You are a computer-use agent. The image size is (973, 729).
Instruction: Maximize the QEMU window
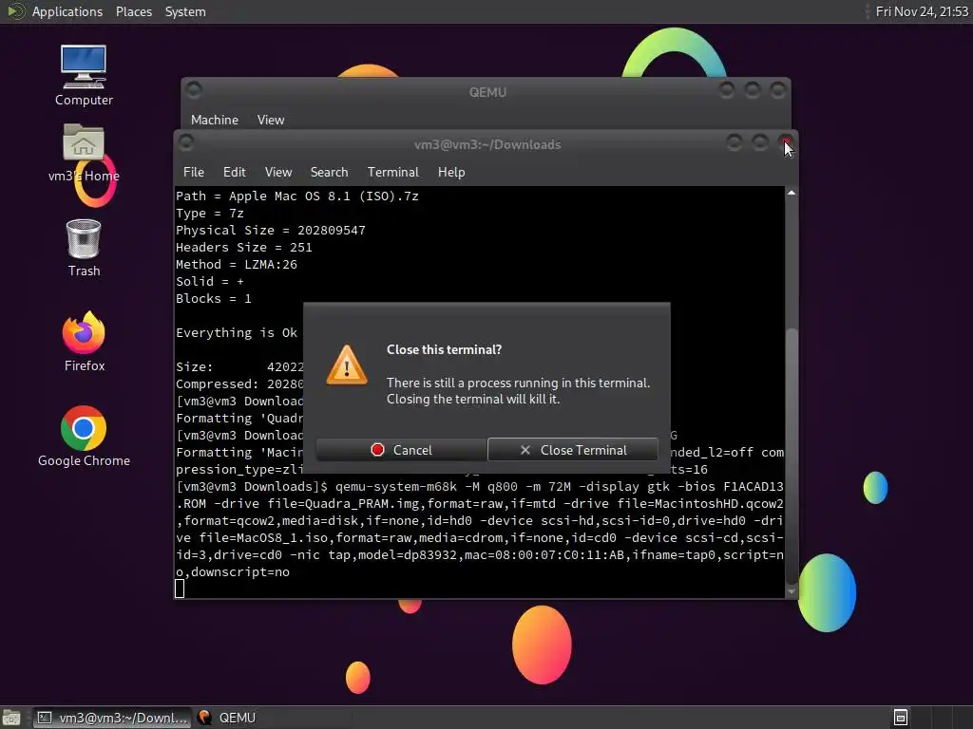pos(753,90)
